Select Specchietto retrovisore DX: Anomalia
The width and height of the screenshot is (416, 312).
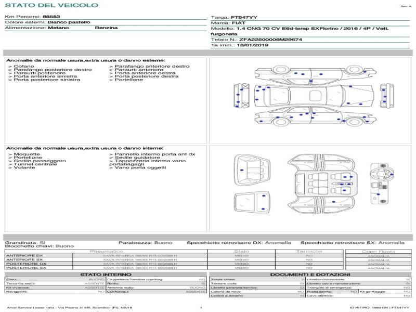[x=239, y=243]
